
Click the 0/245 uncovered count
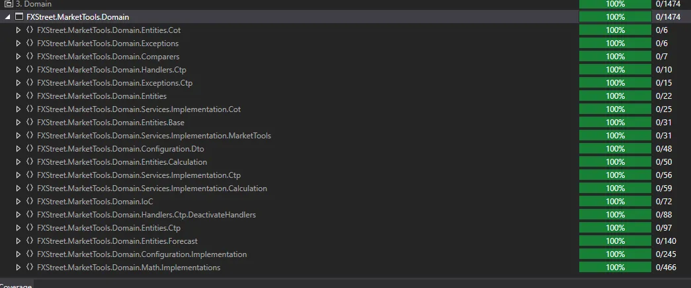pos(666,254)
